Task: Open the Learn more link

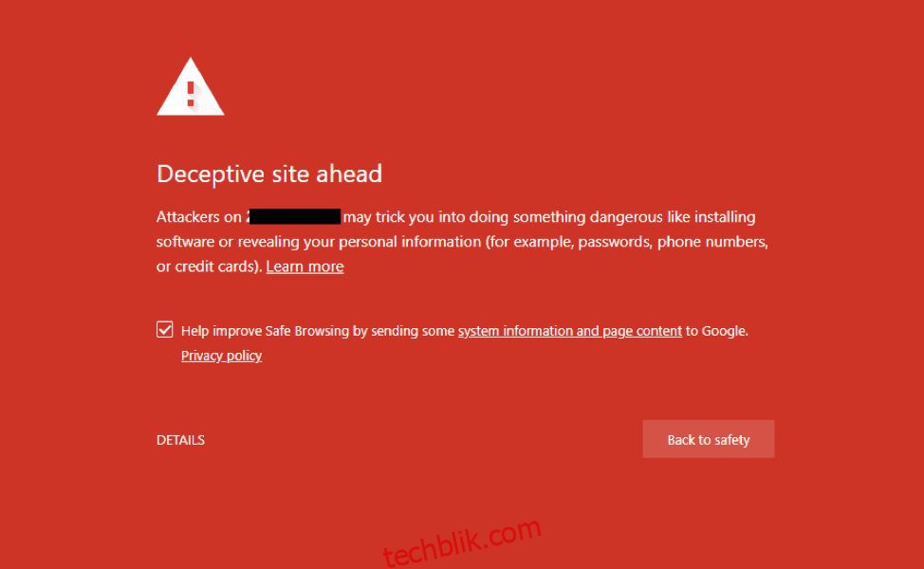Action: (305, 266)
